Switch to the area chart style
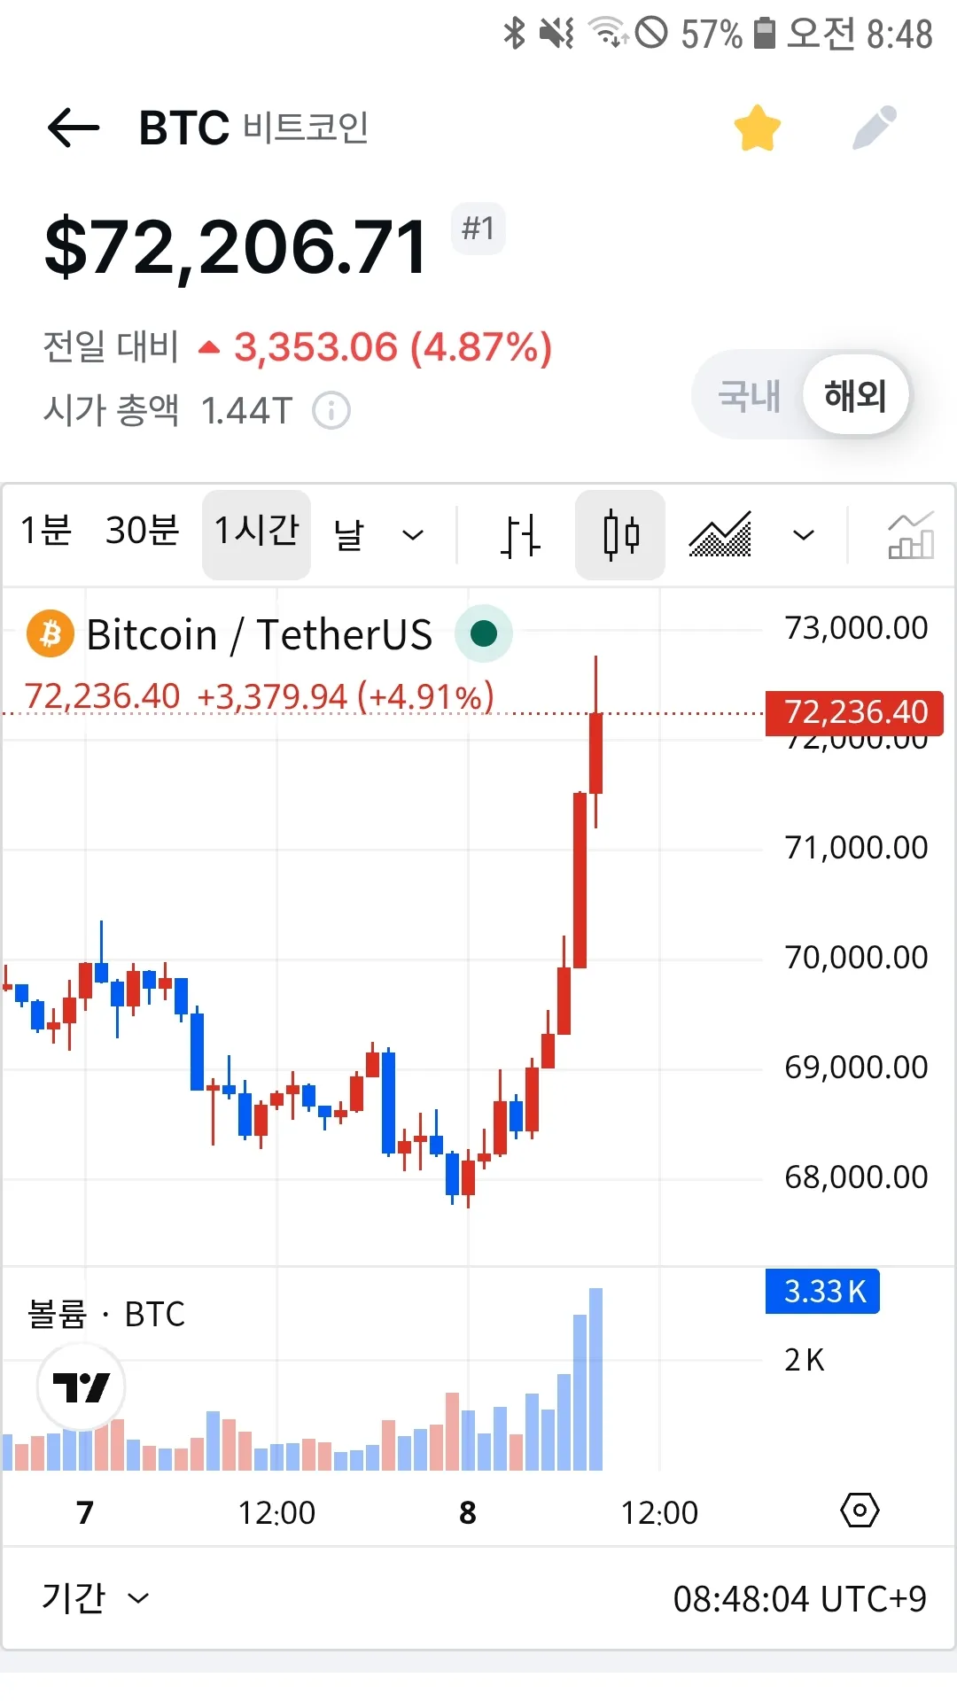Image resolution: width=957 pixels, height=1701 pixels. pos(720,535)
